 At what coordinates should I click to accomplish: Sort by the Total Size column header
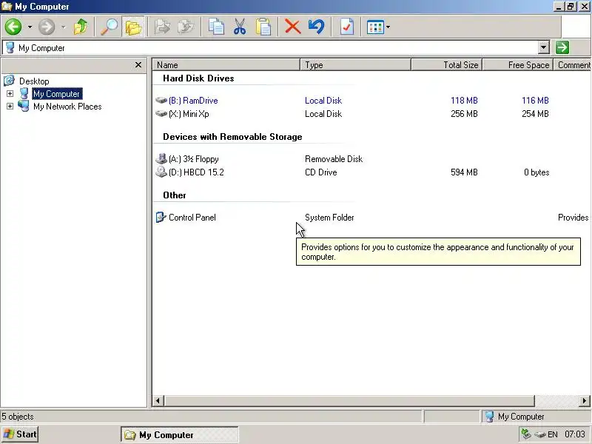click(446, 65)
